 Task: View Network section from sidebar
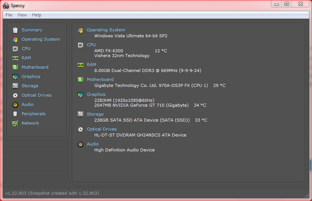click(30, 123)
